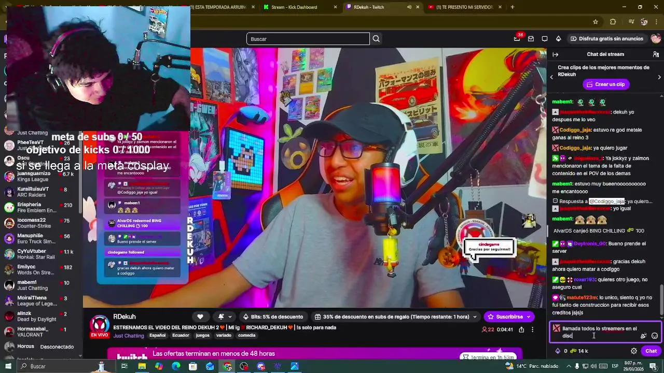The image size is (664, 373).
Task: Show the previous chat highlight card
Action: click(x=551, y=77)
